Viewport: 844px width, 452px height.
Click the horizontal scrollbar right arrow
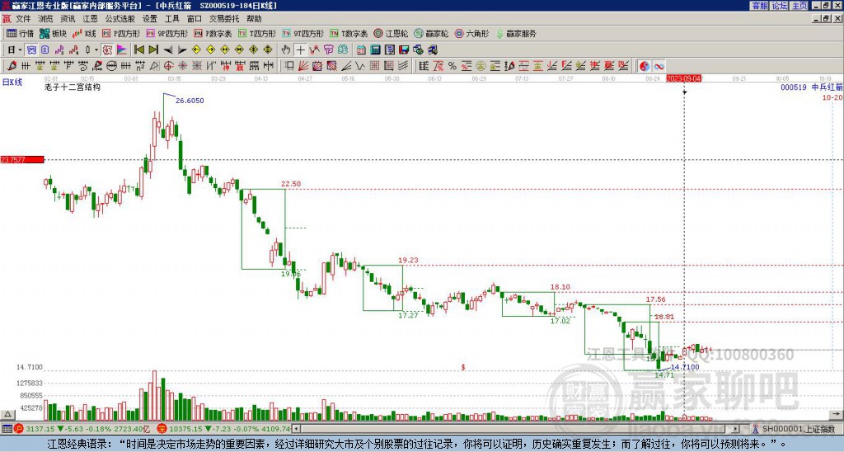[736, 429]
